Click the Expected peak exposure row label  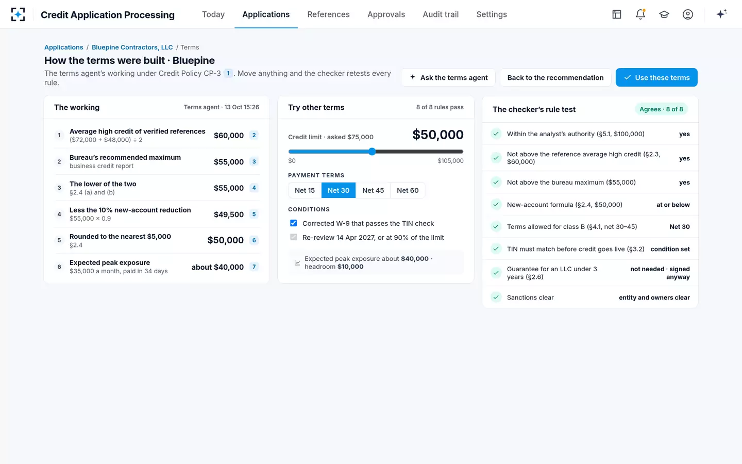tap(110, 262)
